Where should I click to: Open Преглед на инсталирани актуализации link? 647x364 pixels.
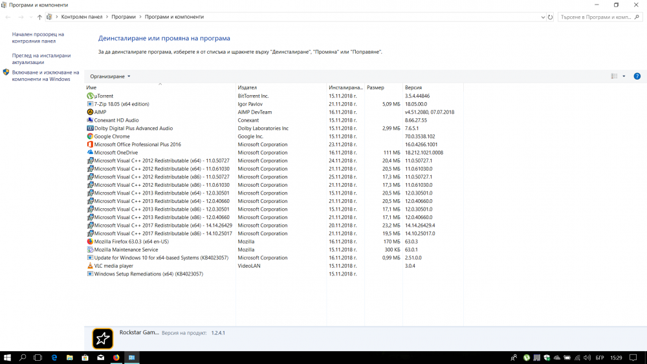point(41,59)
